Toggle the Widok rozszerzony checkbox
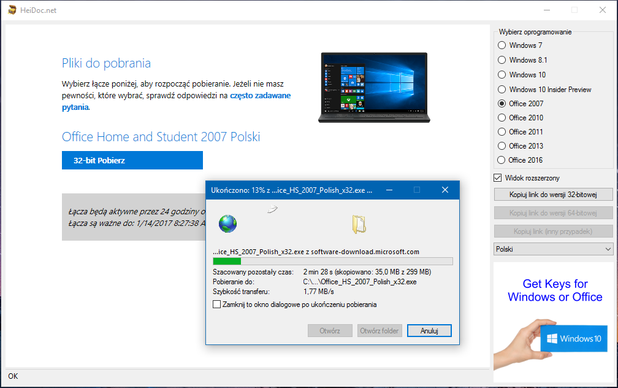618x388 pixels. (498, 178)
